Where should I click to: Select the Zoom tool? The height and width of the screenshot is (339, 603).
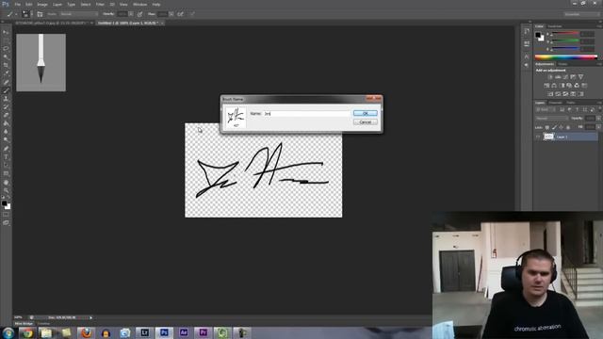(x=6, y=190)
